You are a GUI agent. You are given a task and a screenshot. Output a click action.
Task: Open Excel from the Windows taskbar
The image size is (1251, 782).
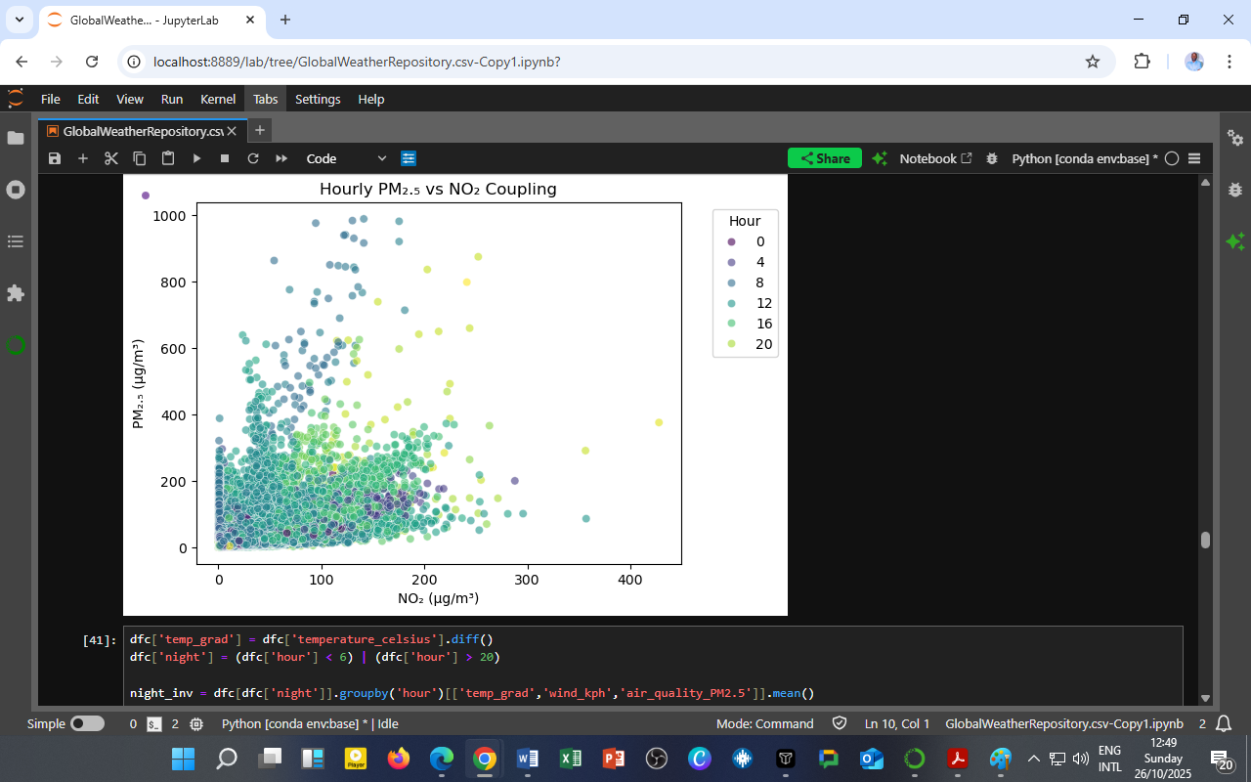pos(571,759)
